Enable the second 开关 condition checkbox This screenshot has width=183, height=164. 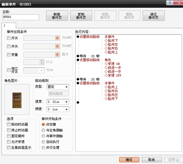[9, 46]
